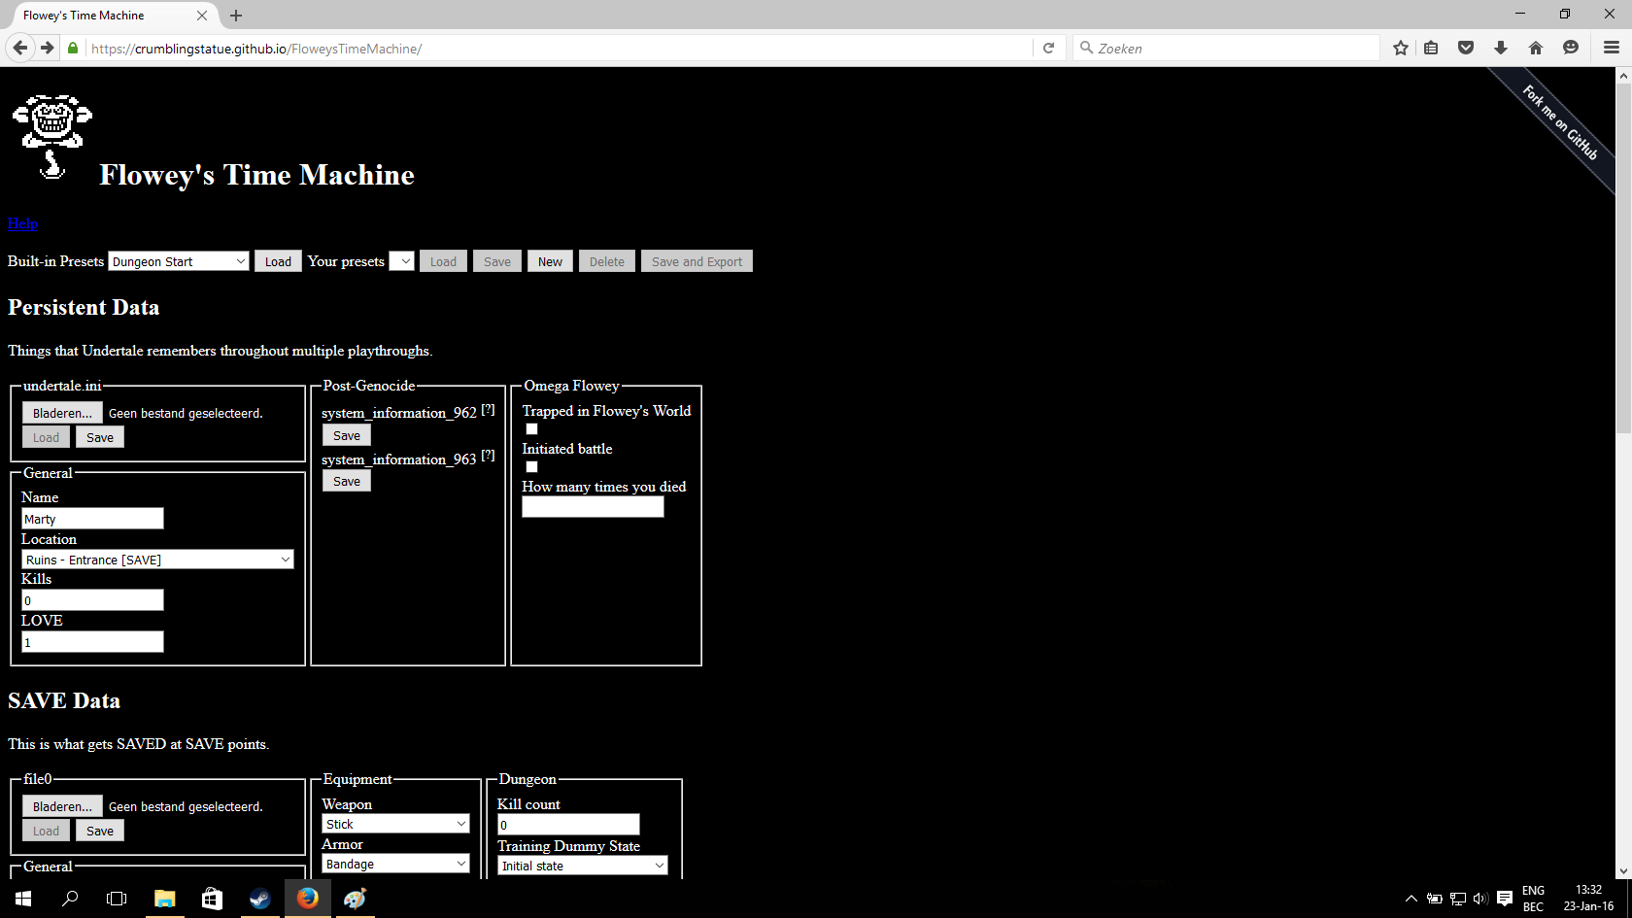Open a new browser tab
Screen dimensions: 1632x918
[x=236, y=16]
